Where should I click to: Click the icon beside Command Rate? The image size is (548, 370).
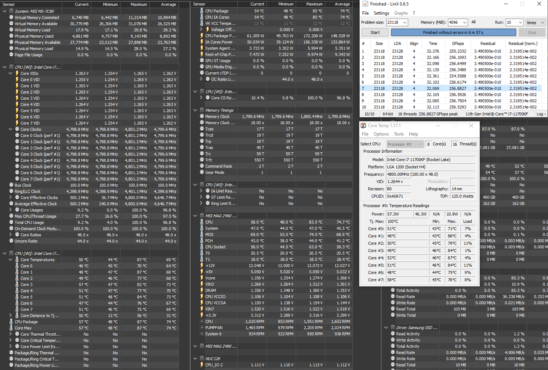coord(202,166)
